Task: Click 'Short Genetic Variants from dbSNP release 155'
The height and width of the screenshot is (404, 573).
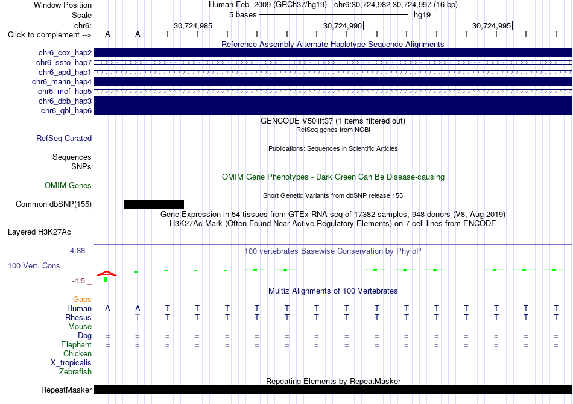Action: [333, 195]
